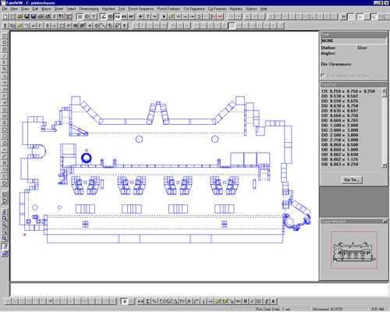This screenshot has height=312, width=390.
Task: Click the New file icon
Action: click(5, 16)
